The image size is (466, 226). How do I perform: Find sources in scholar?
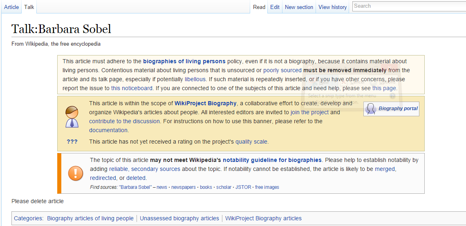click(x=224, y=187)
